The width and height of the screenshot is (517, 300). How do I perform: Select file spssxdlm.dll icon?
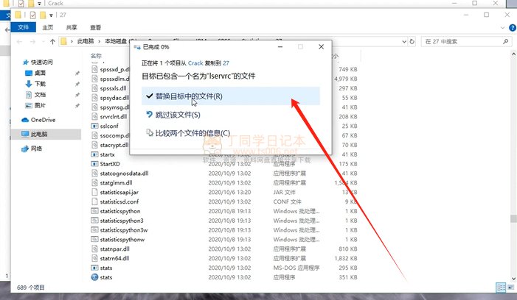(94, 79)
